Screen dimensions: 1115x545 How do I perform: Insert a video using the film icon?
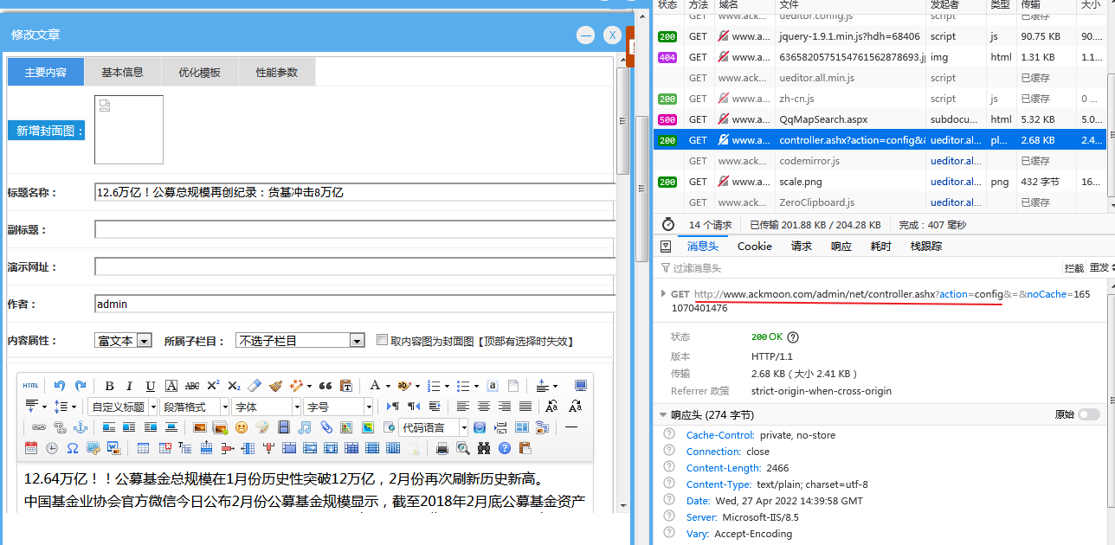284,427
